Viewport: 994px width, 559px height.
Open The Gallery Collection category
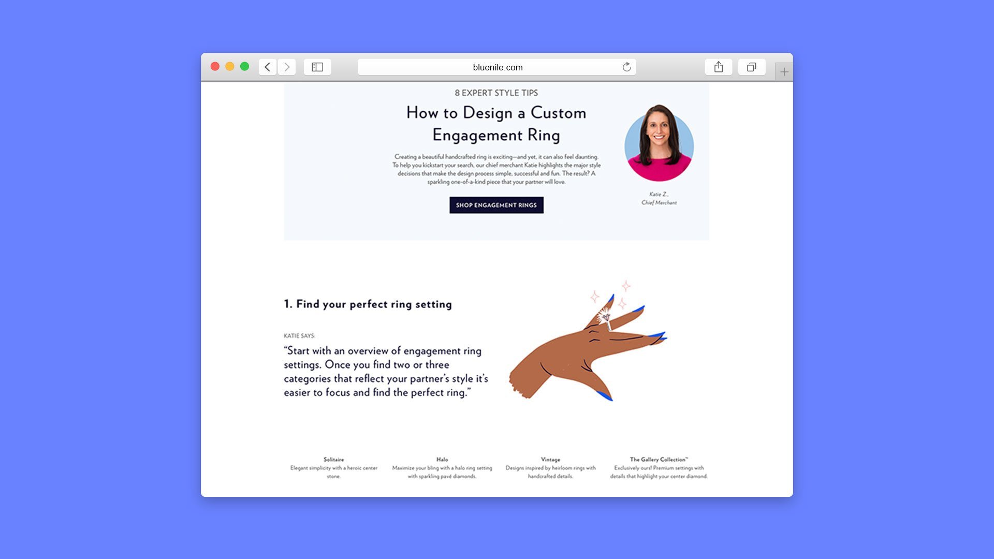(x=659, y=460)
